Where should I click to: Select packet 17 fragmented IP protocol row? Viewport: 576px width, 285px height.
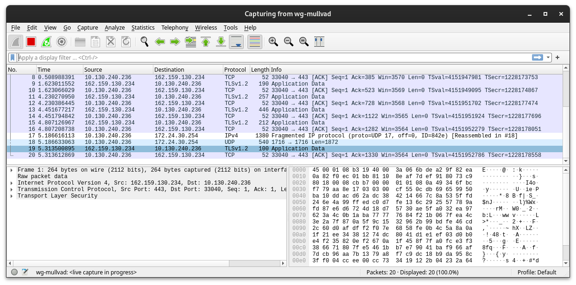285,136
